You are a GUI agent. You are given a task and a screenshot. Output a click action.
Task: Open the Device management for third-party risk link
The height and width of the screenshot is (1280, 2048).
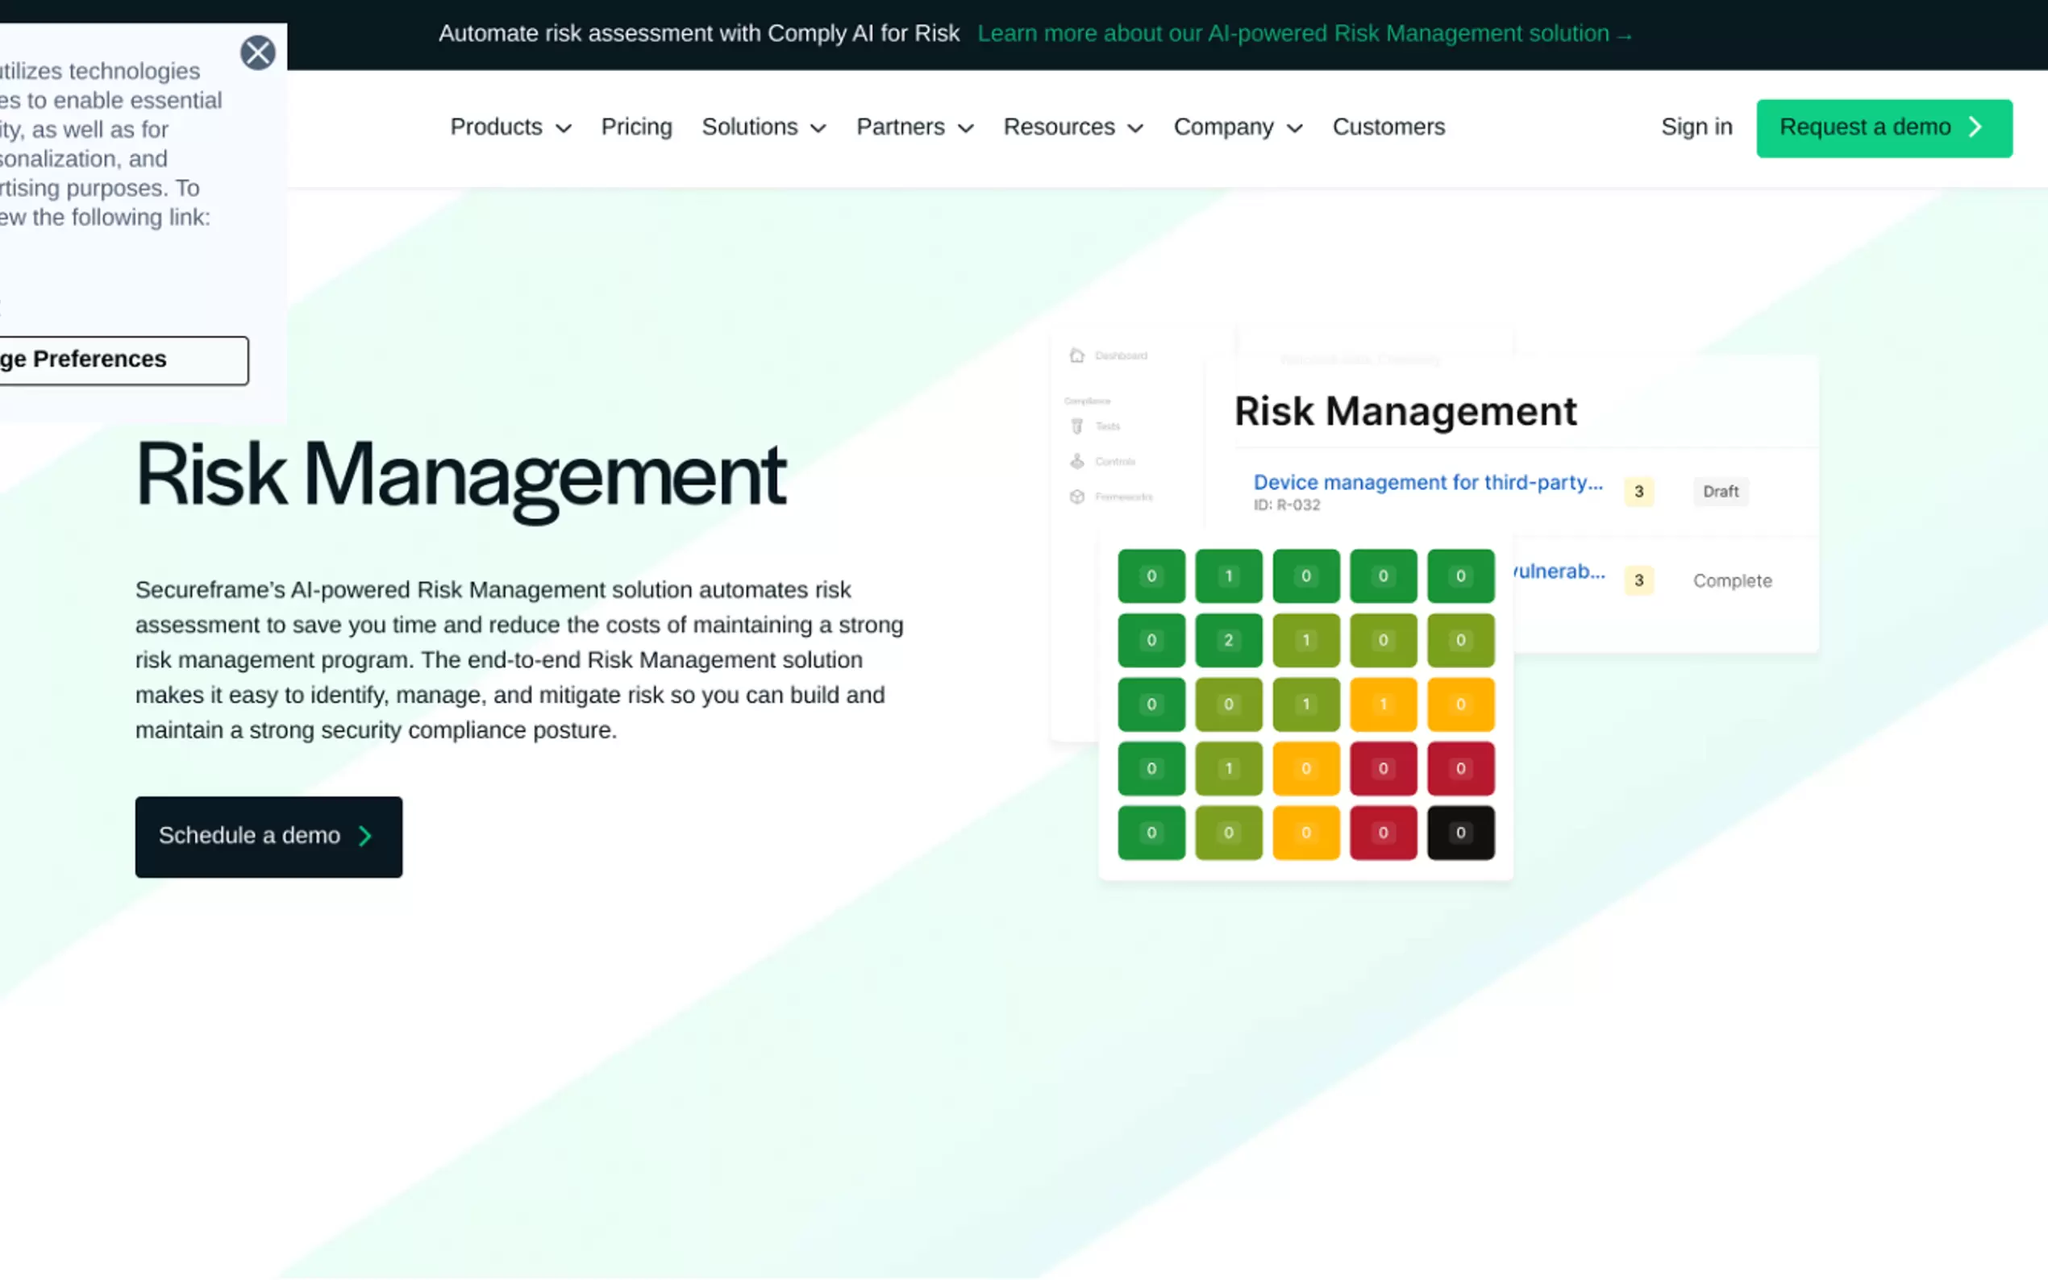(1427, 483)
